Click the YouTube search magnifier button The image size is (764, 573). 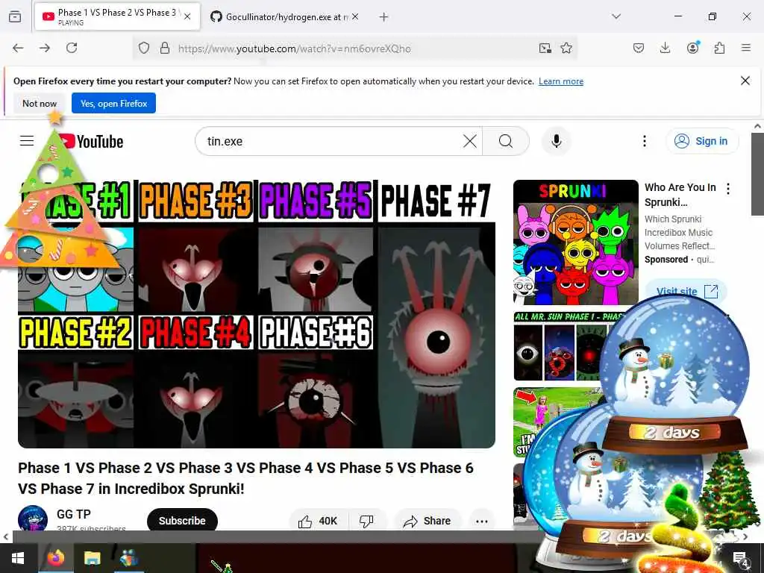[506, 141]
